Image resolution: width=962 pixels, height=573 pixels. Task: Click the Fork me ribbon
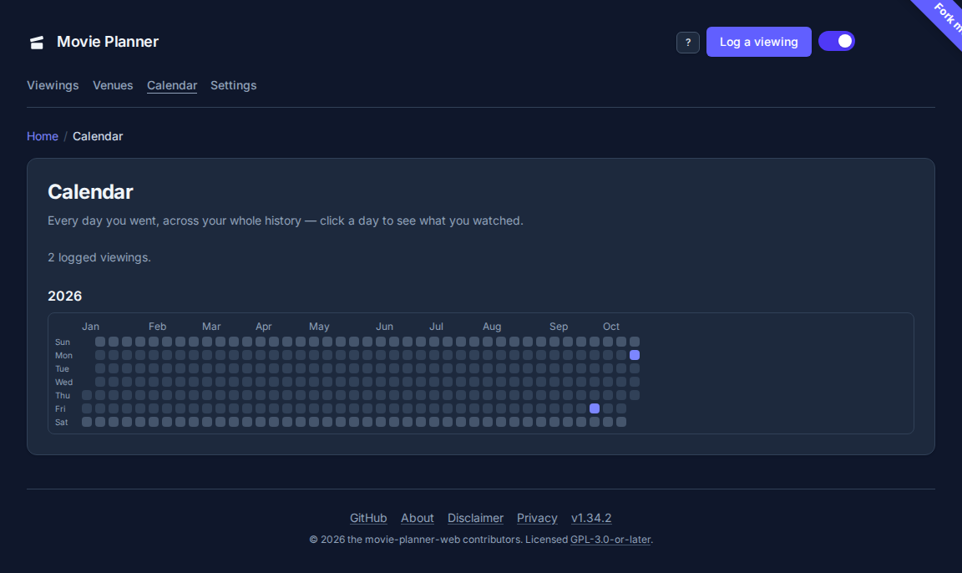(x=944, y=18)
